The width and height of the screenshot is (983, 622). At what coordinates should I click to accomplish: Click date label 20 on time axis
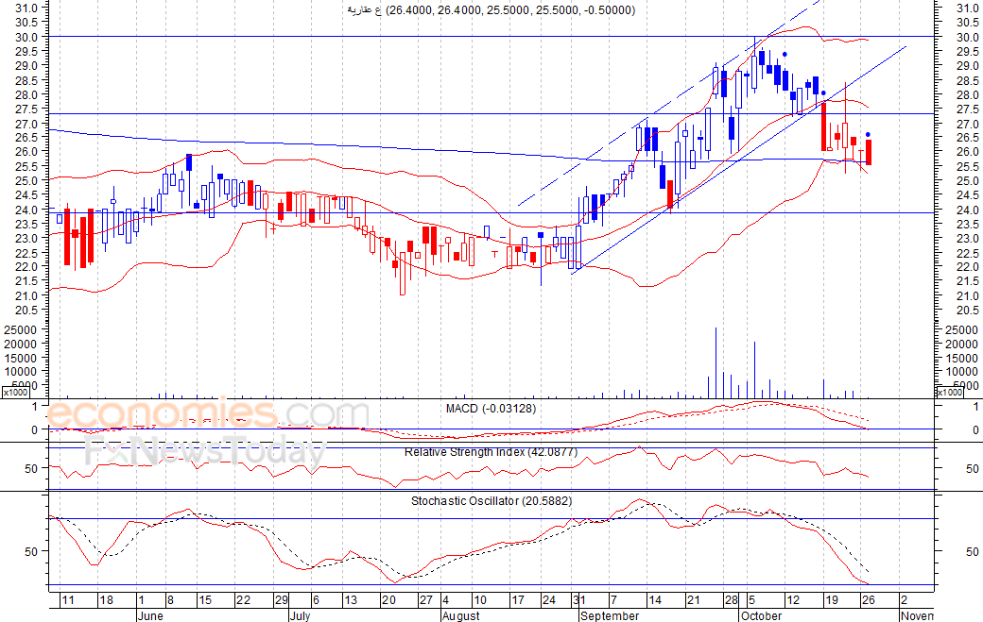388,600
